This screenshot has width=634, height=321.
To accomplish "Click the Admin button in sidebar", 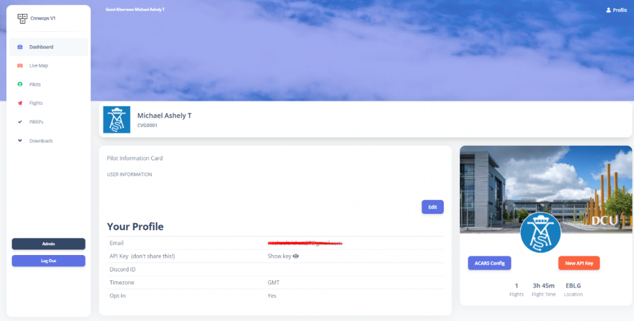I will pos(48,244).
